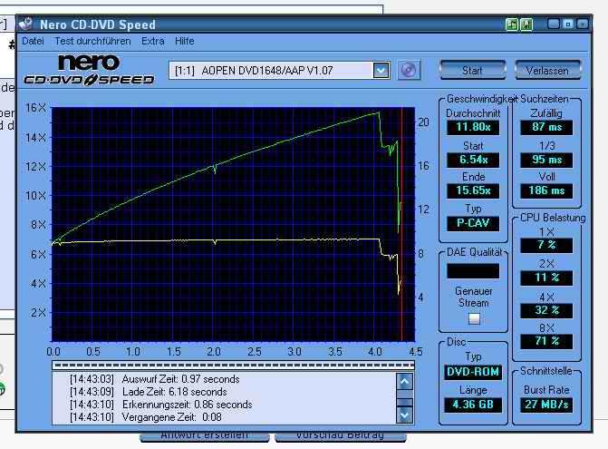Maximize the Nero CD-DVD Speed window
The image size is (608, 449).
click(x=568, y=24)
